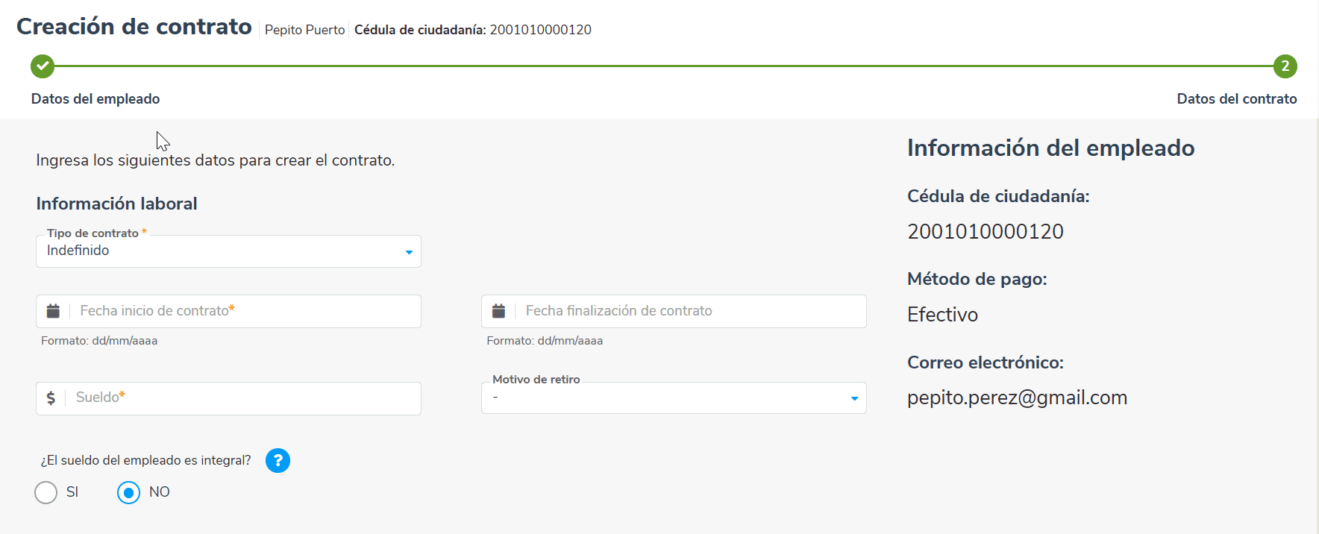Click the step 2 circle indicator
This screenshot has height=534, width=1319.
[x=1285, y=66]
